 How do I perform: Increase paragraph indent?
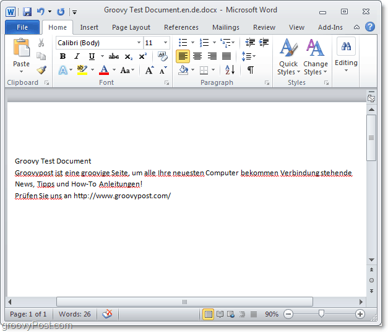pos(264,42)
